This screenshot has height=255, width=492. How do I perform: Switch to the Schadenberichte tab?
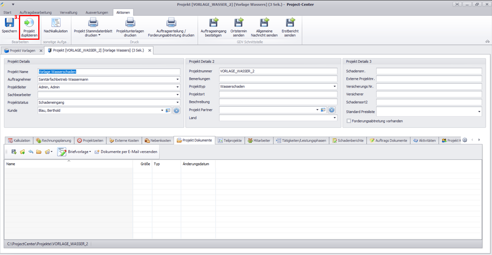pos(347,140)
